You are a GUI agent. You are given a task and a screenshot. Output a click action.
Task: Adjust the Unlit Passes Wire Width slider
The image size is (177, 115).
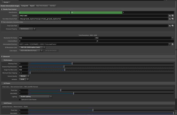[x=101, y=113]
